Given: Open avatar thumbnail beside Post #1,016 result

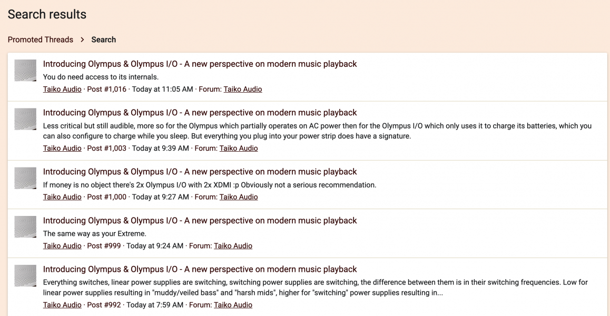Looking at the screenshot, I should pos(25,71).
